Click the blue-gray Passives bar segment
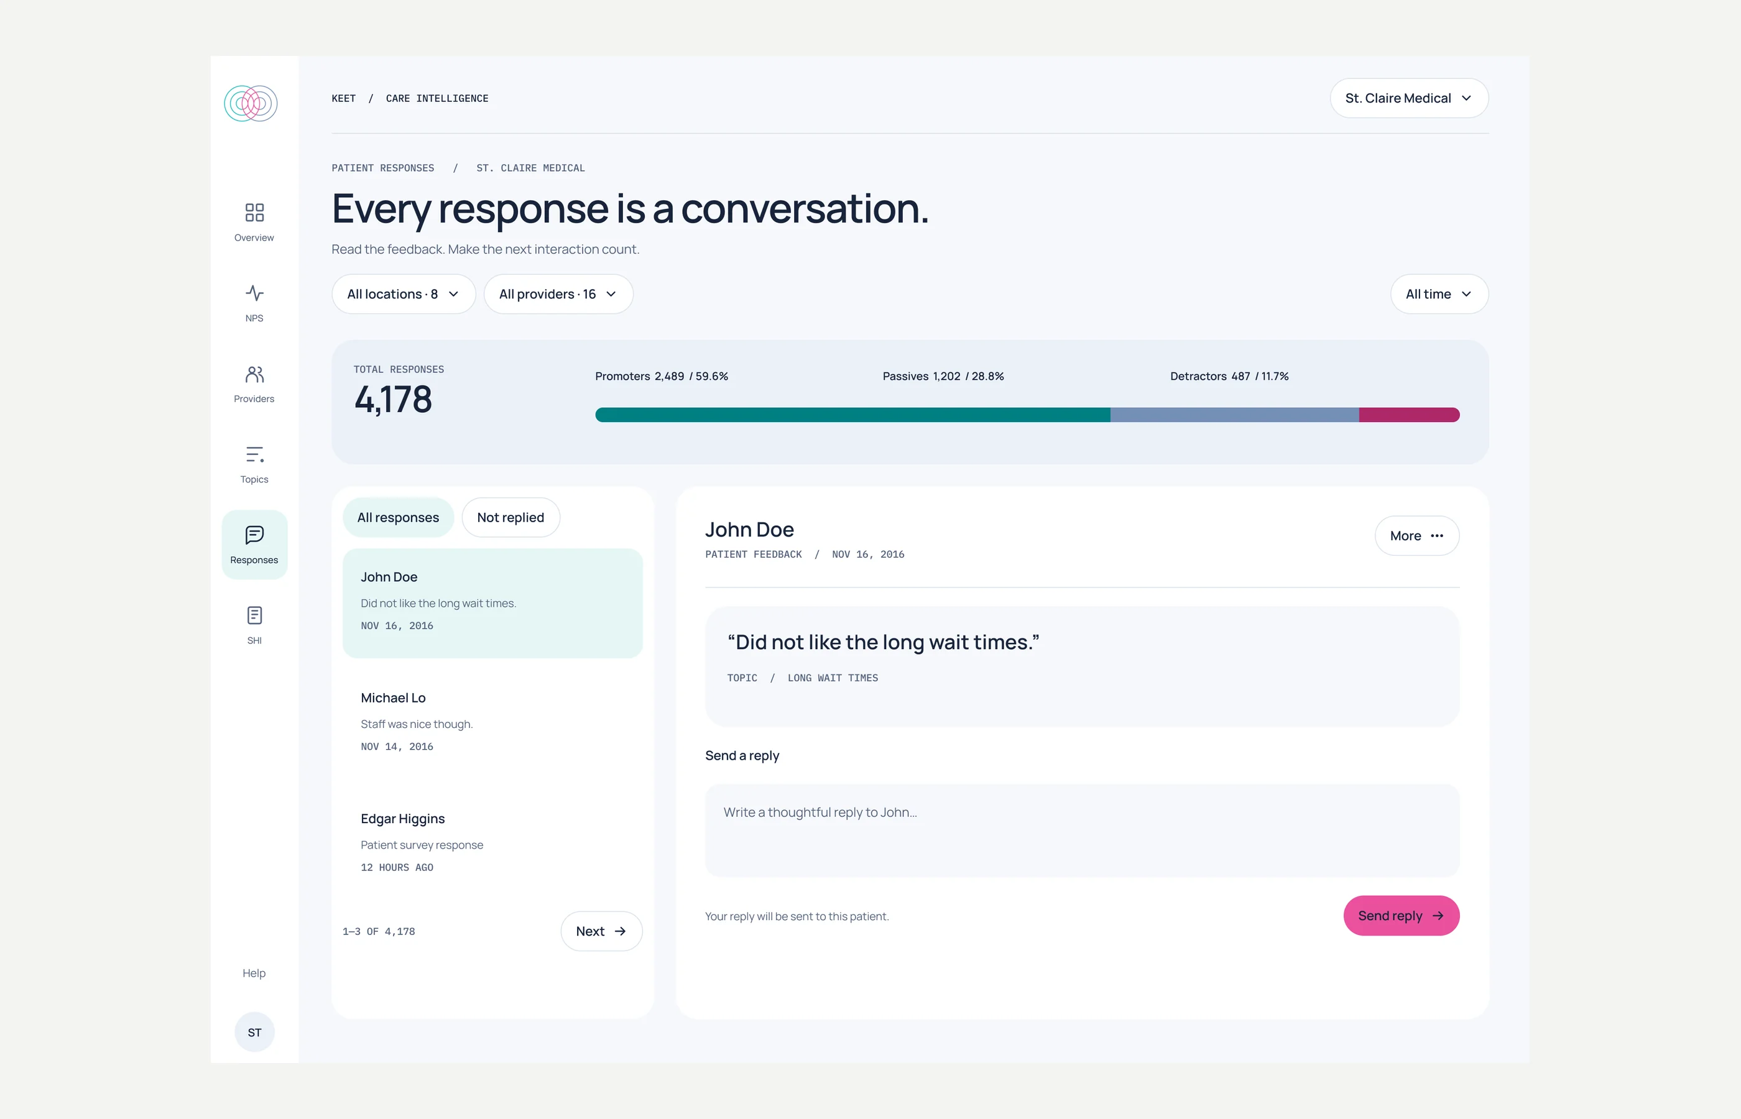The height and width of the screenshot is (1119, 1741). (1234, 415)
